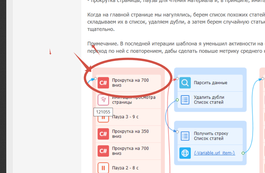Viewport: 265px width, 173px height.
Task: Select the C# icon directly above Пауза 2 - 8 с
Action: pos(103,151)
